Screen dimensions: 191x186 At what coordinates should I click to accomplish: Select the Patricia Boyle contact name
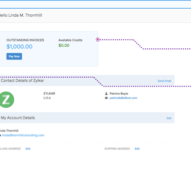(x=119, y=94)
